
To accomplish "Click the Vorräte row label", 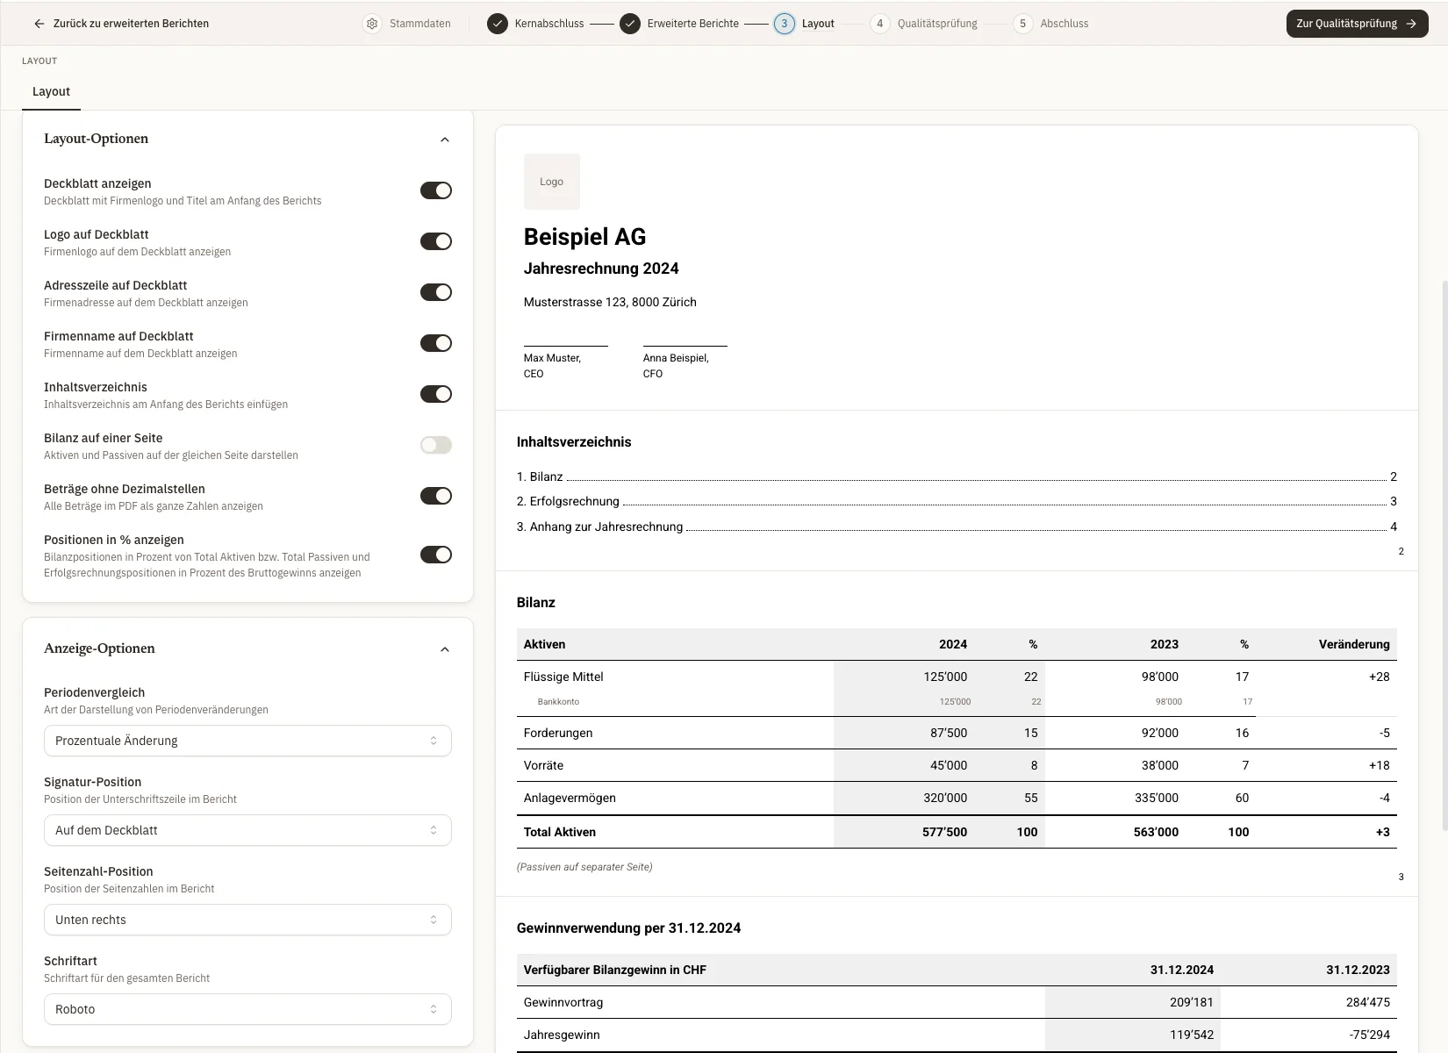I will pyautogui.click(x=543, y=765).
